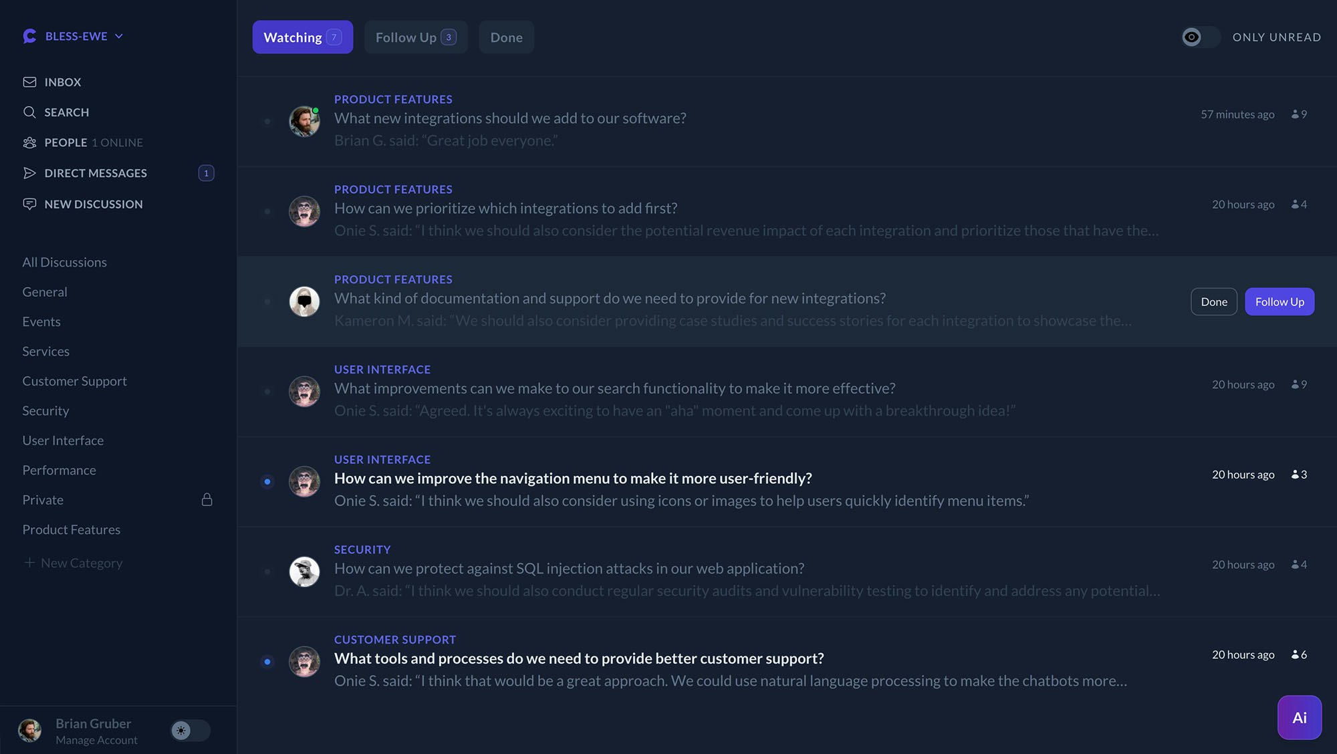Screen dimensions: 1337x754
Task: Open the SQL injection attacks discussion
Action: [569, 568]
